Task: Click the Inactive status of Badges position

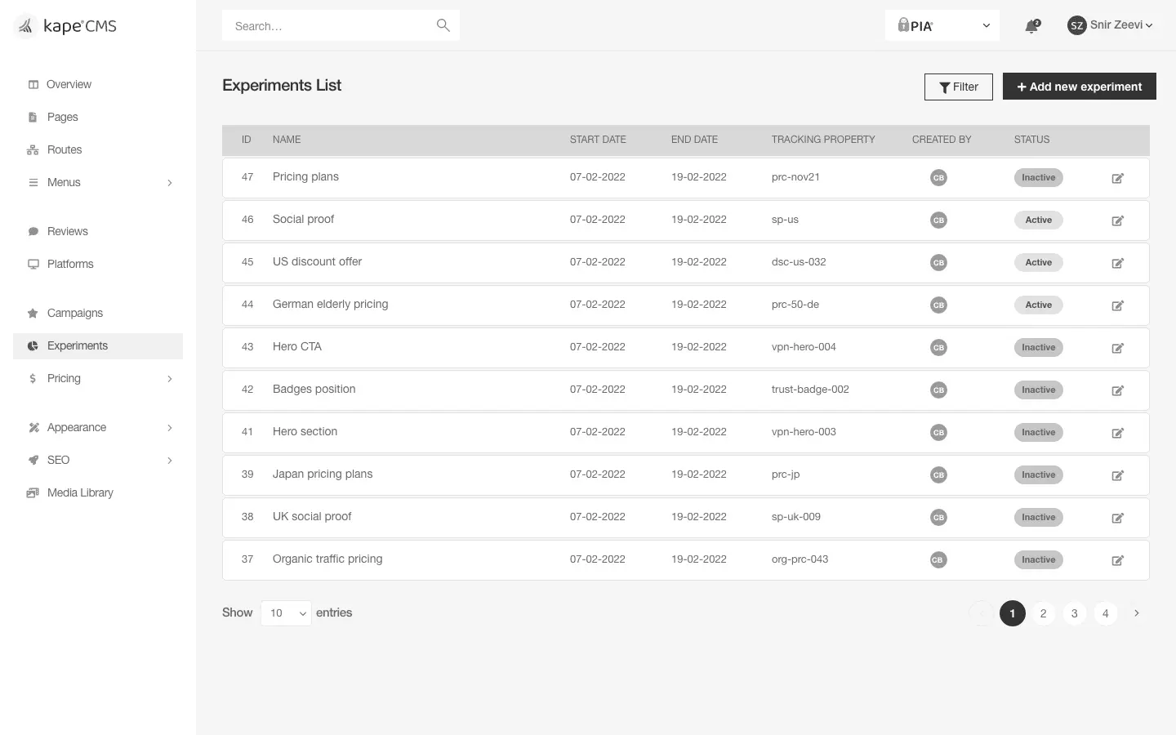Action: [1038, 390]
